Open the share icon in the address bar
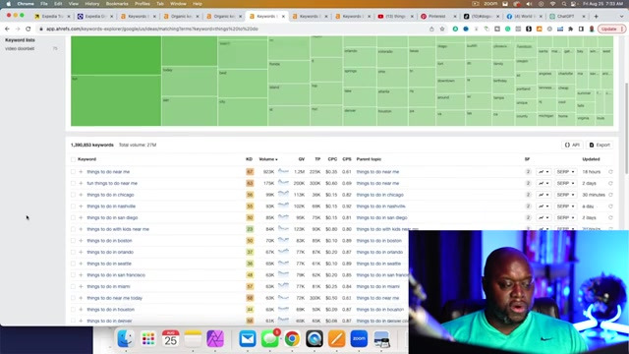This screenshot has height=354, width=629. tap(431, 29)
